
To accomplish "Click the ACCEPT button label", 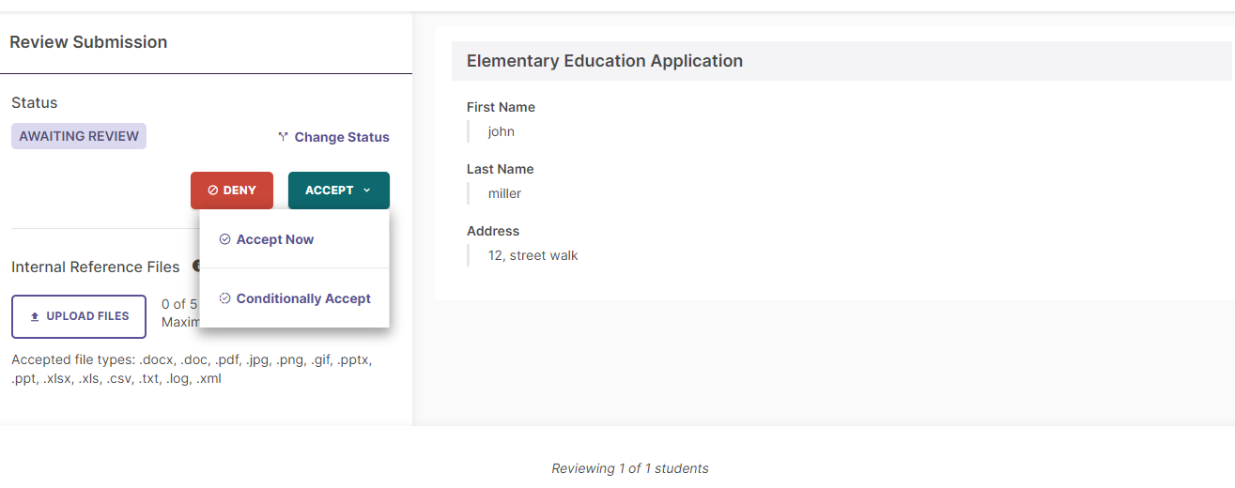I will click(x=329, y=191).
